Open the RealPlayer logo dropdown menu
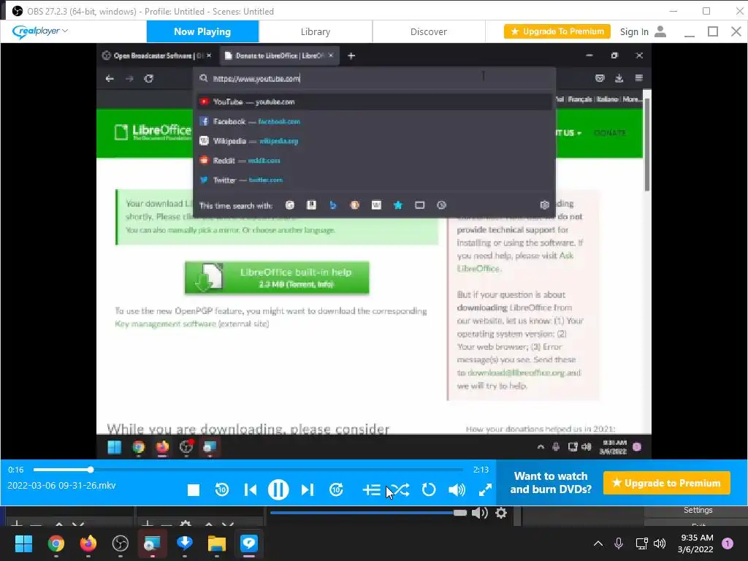Image resolution: width=748 pixels, height=561 pixels. (40, 31)
